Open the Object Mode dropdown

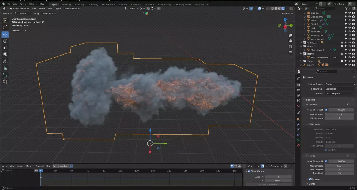(19, 9)
